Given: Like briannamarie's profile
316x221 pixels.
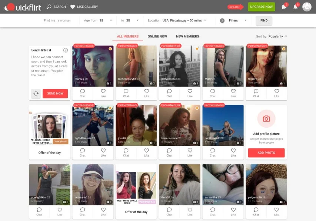Looking at the screenshot, I should 190,152.
